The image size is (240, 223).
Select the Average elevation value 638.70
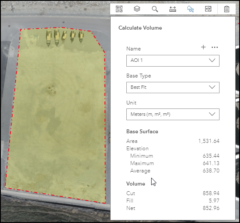click(x=211, y=170)
